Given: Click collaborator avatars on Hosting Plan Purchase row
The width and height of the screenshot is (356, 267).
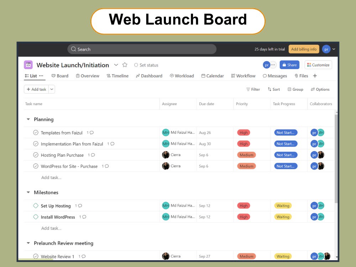Looking at the screenshot, I should tap(318, 155).
